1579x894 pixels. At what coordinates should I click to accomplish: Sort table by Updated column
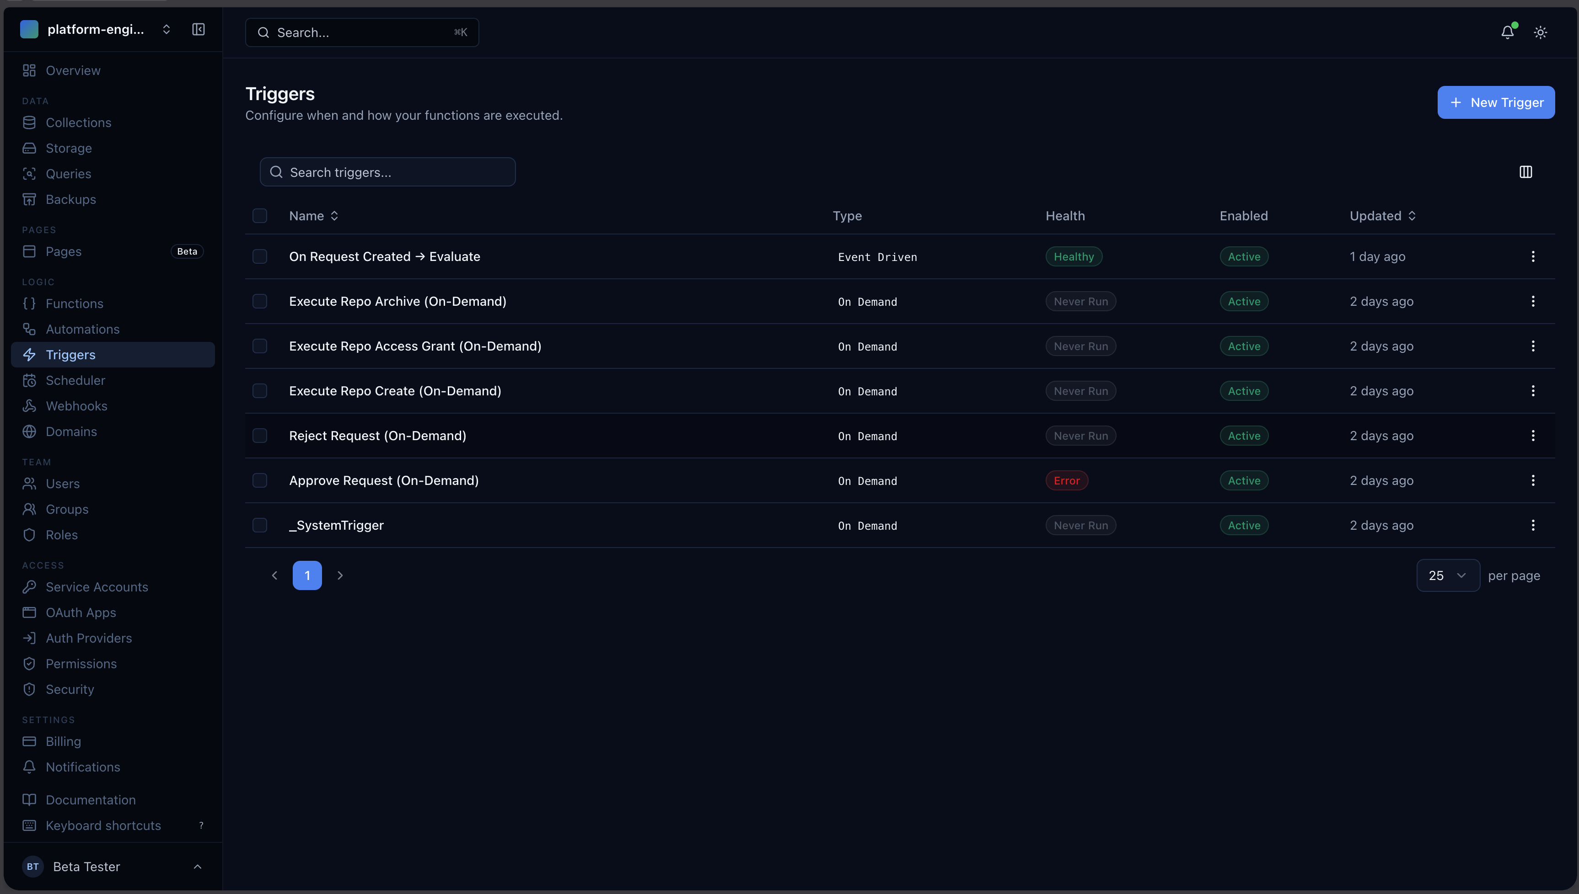point(1382,216)
